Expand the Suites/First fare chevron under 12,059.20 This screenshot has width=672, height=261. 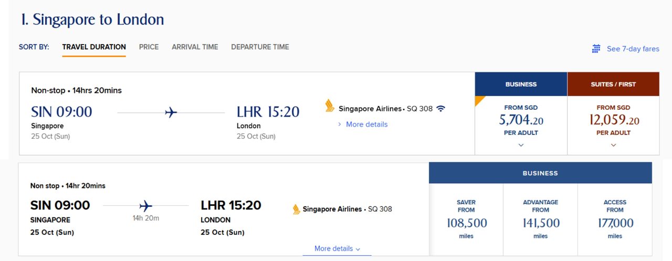tap(613, 145)
